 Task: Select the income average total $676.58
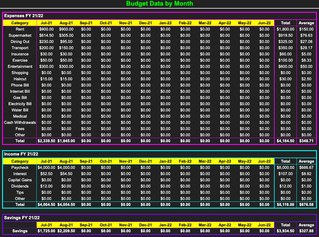pos(306,204)
